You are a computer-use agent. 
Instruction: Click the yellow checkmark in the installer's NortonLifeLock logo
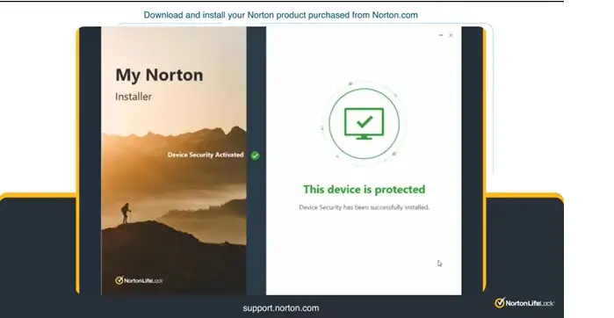[x=119, y=280]
